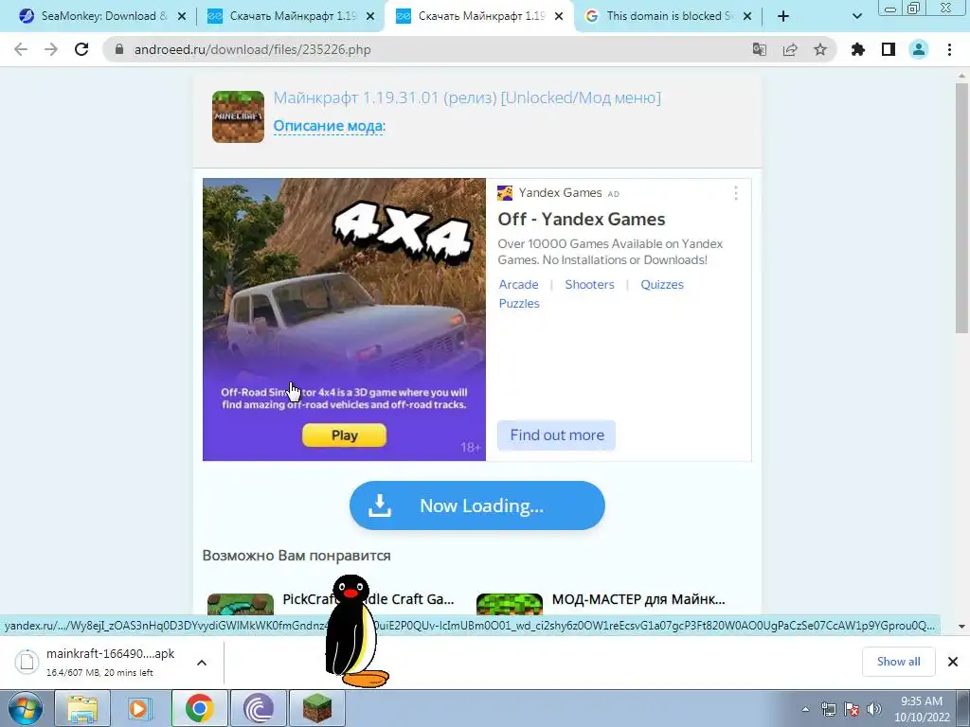Image resolution: width=970 pixels, height=727 pixels.
Task: Expand Описание мода description
Action: click(329, 126)
